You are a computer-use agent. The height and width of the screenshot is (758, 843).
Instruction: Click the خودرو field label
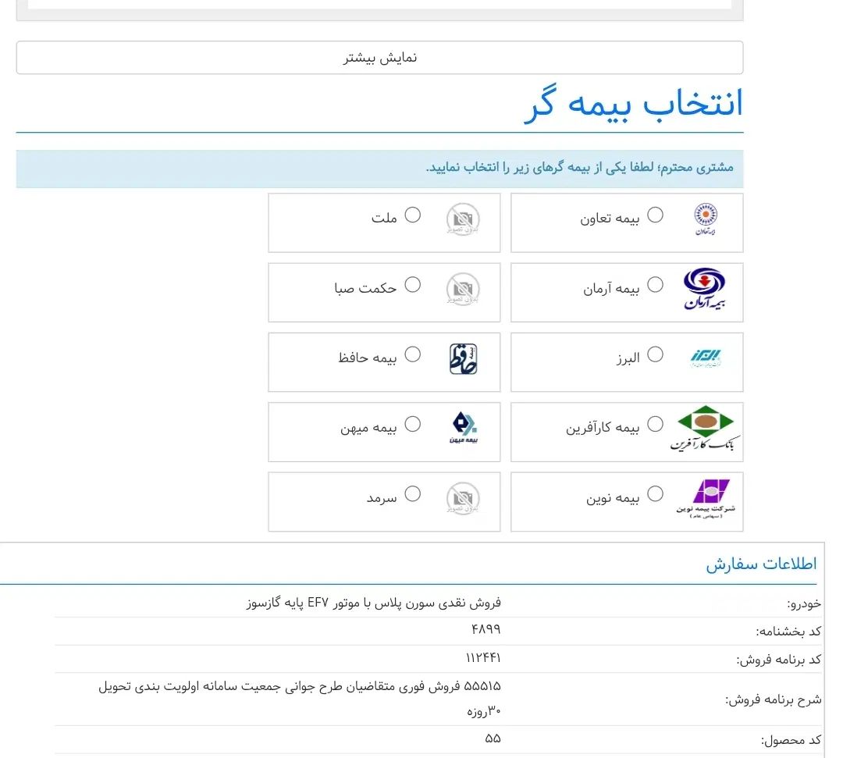pyautogui.click(x=804, y=604)
